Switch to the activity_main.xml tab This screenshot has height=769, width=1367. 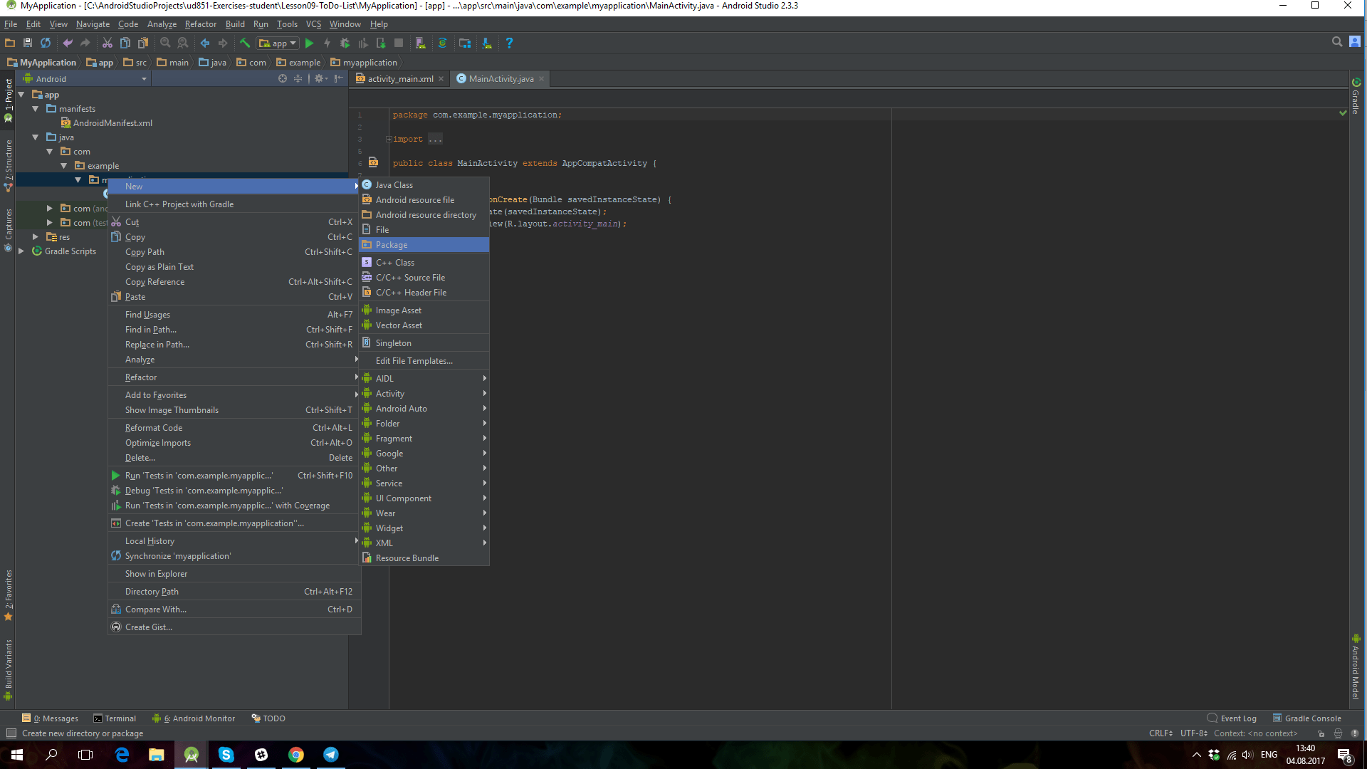(400, 79)
